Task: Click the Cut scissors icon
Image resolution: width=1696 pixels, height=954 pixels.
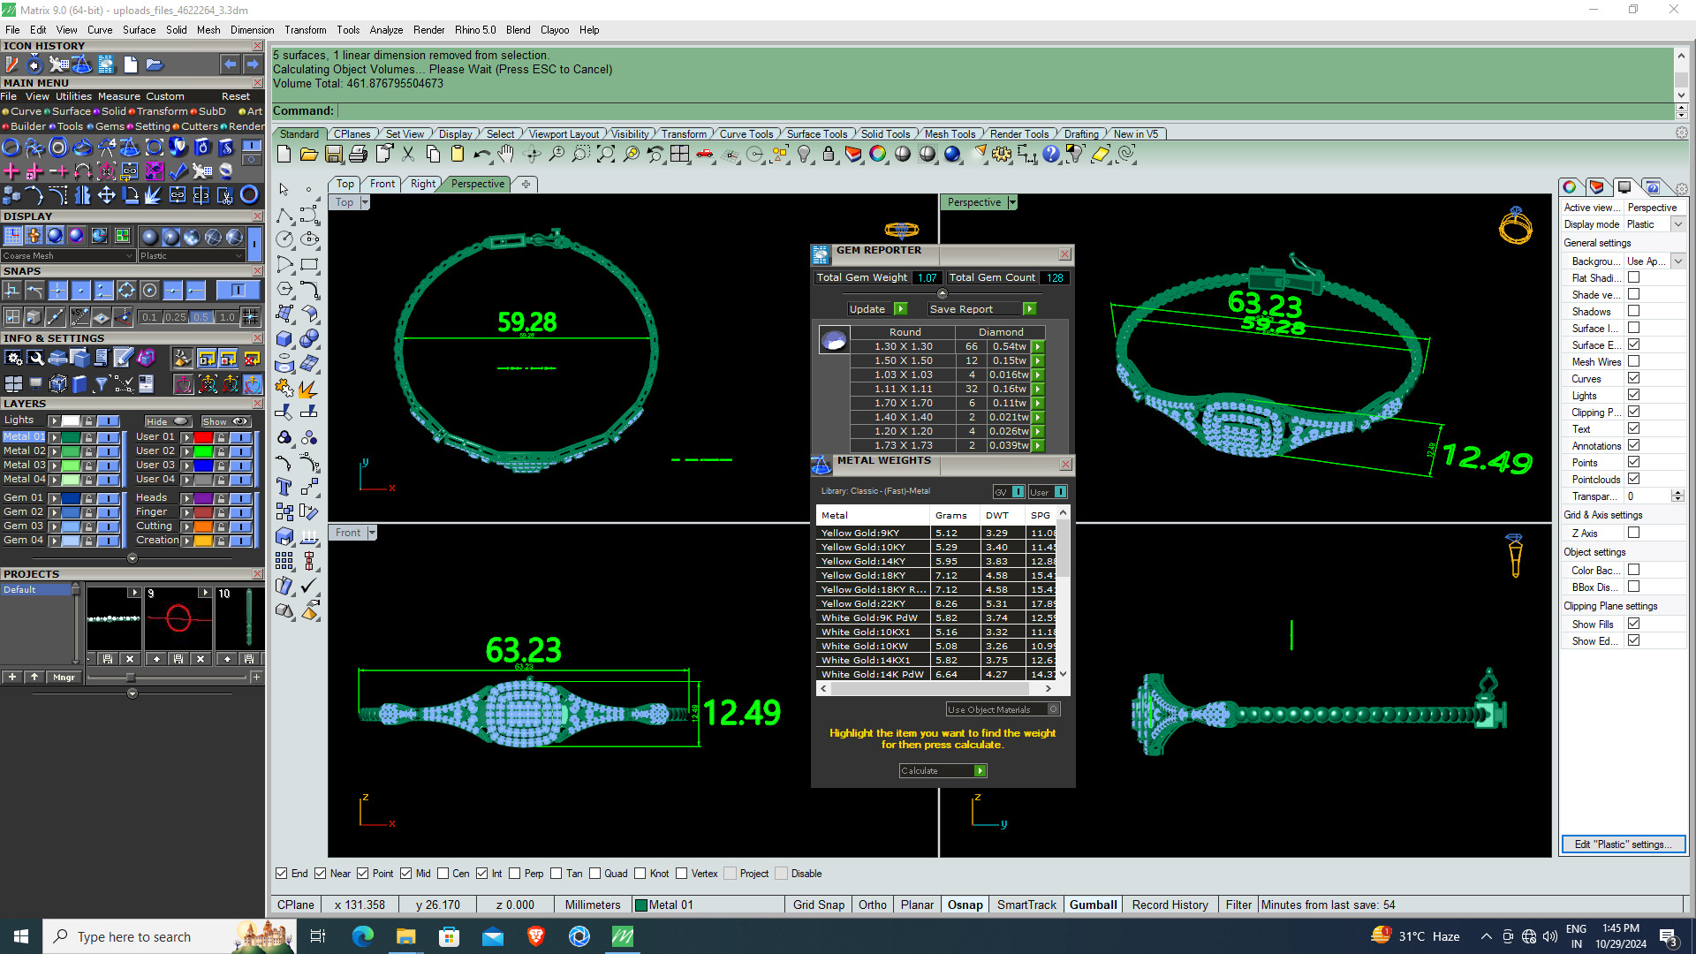Action: click(x=408, y=154)
